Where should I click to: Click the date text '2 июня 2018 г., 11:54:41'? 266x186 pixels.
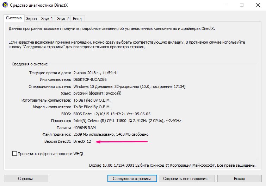[x=96, y=73]
